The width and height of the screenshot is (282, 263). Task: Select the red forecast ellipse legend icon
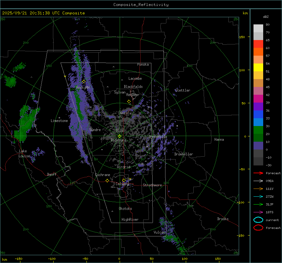pyautogui.click(x=258, y=228)
